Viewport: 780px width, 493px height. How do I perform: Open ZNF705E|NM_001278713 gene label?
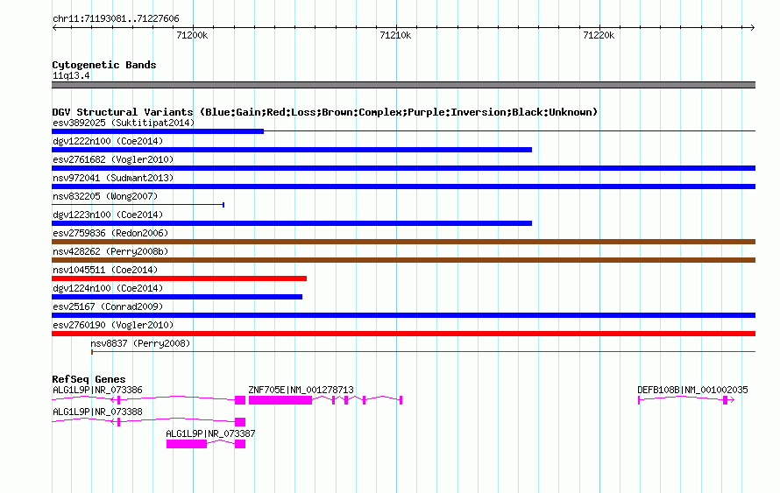301,391
